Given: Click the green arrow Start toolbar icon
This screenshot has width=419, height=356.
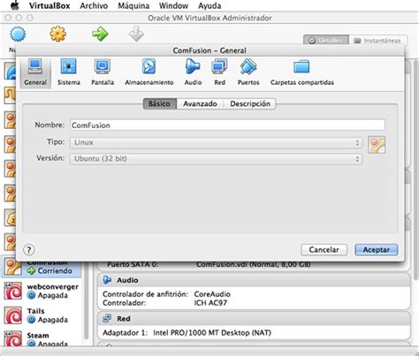Looking at the screenshot, I should pyautogui.click(x=100, y=34).
